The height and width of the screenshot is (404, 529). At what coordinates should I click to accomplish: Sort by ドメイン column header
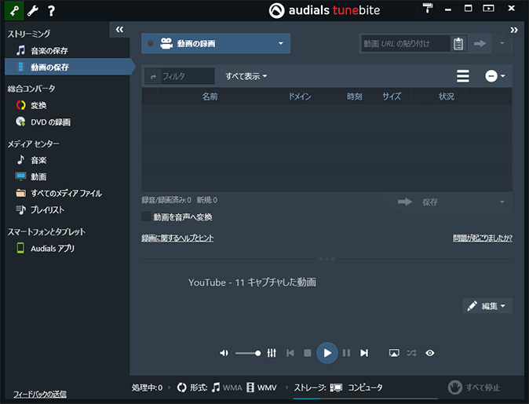[x=300, y=96]
